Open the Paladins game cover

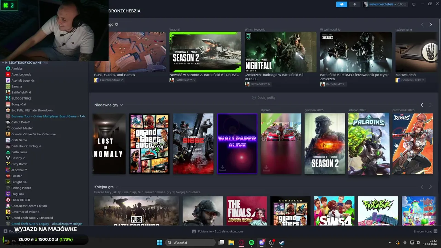tap(369, 144)
